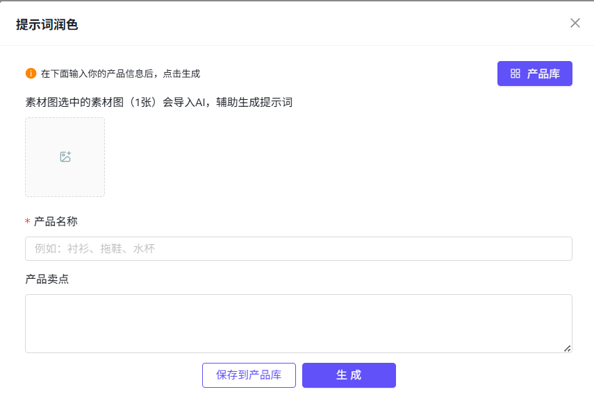Click the orange info icon
Image resolution: width=594 pixels, height=410 pixels.
[x=31, y=74]
